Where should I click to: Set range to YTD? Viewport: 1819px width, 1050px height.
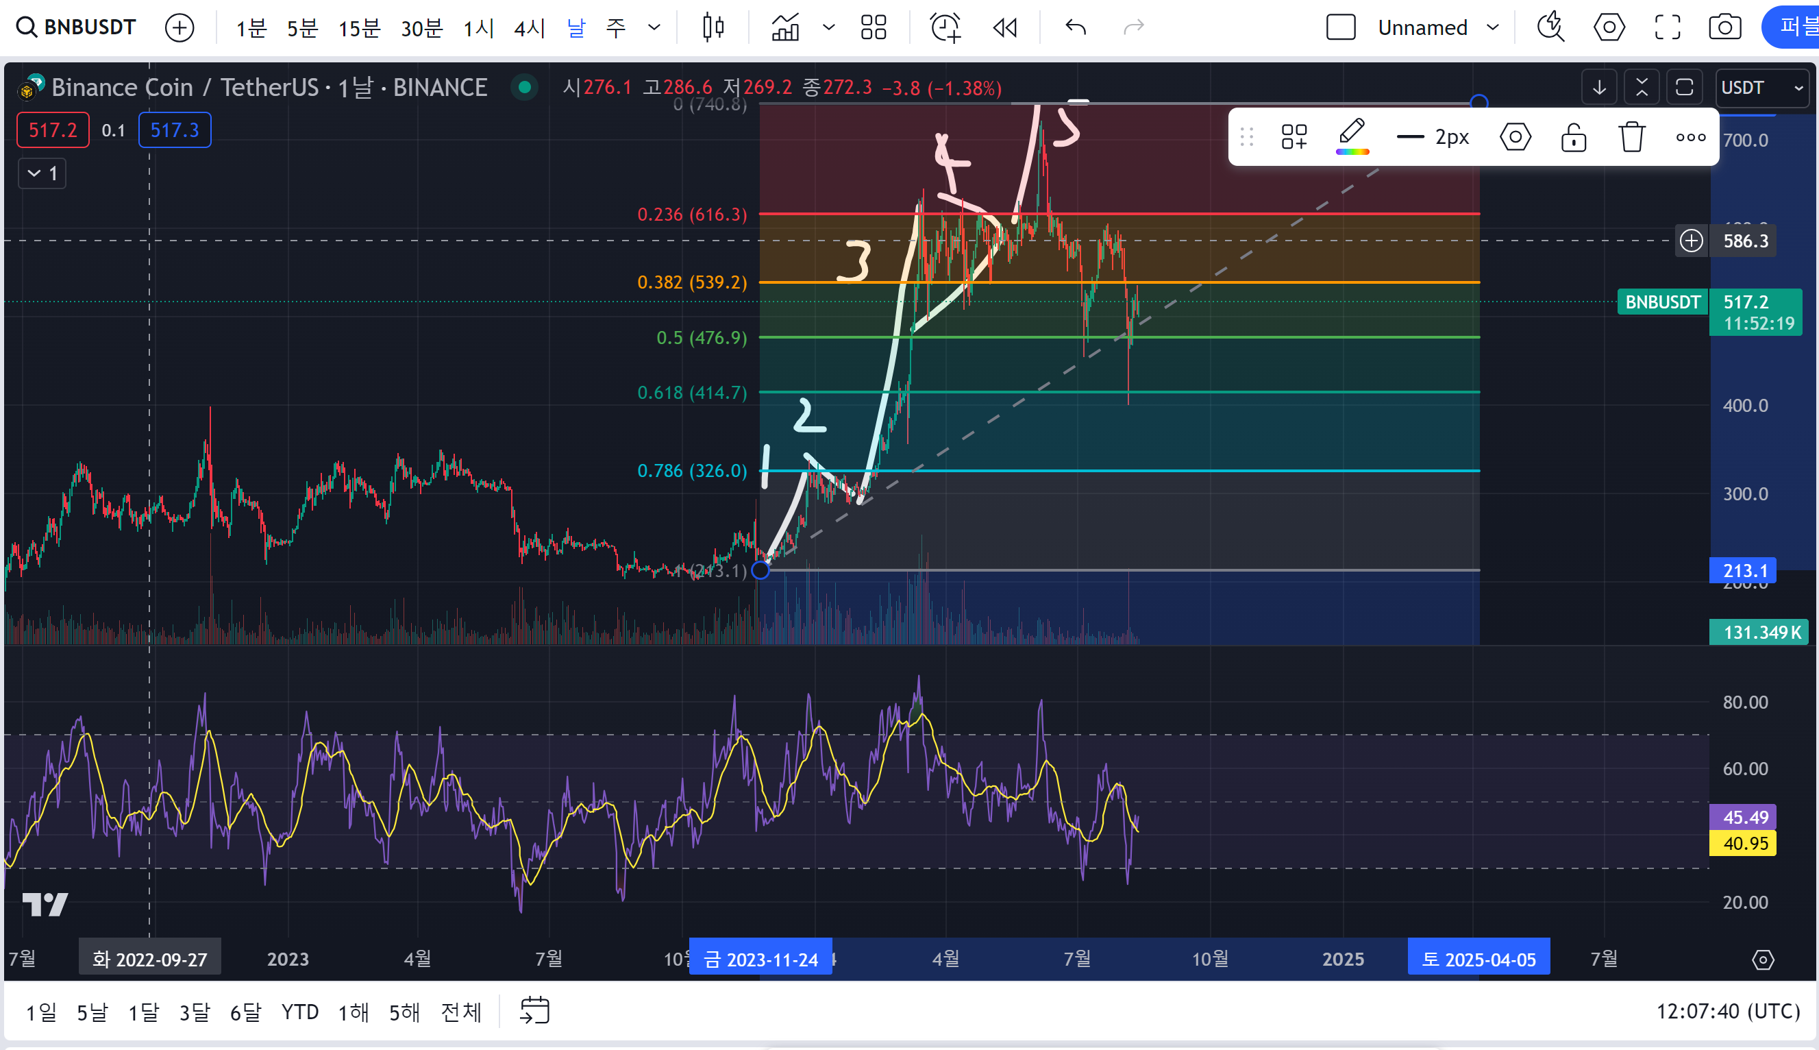click(300, 1012)
